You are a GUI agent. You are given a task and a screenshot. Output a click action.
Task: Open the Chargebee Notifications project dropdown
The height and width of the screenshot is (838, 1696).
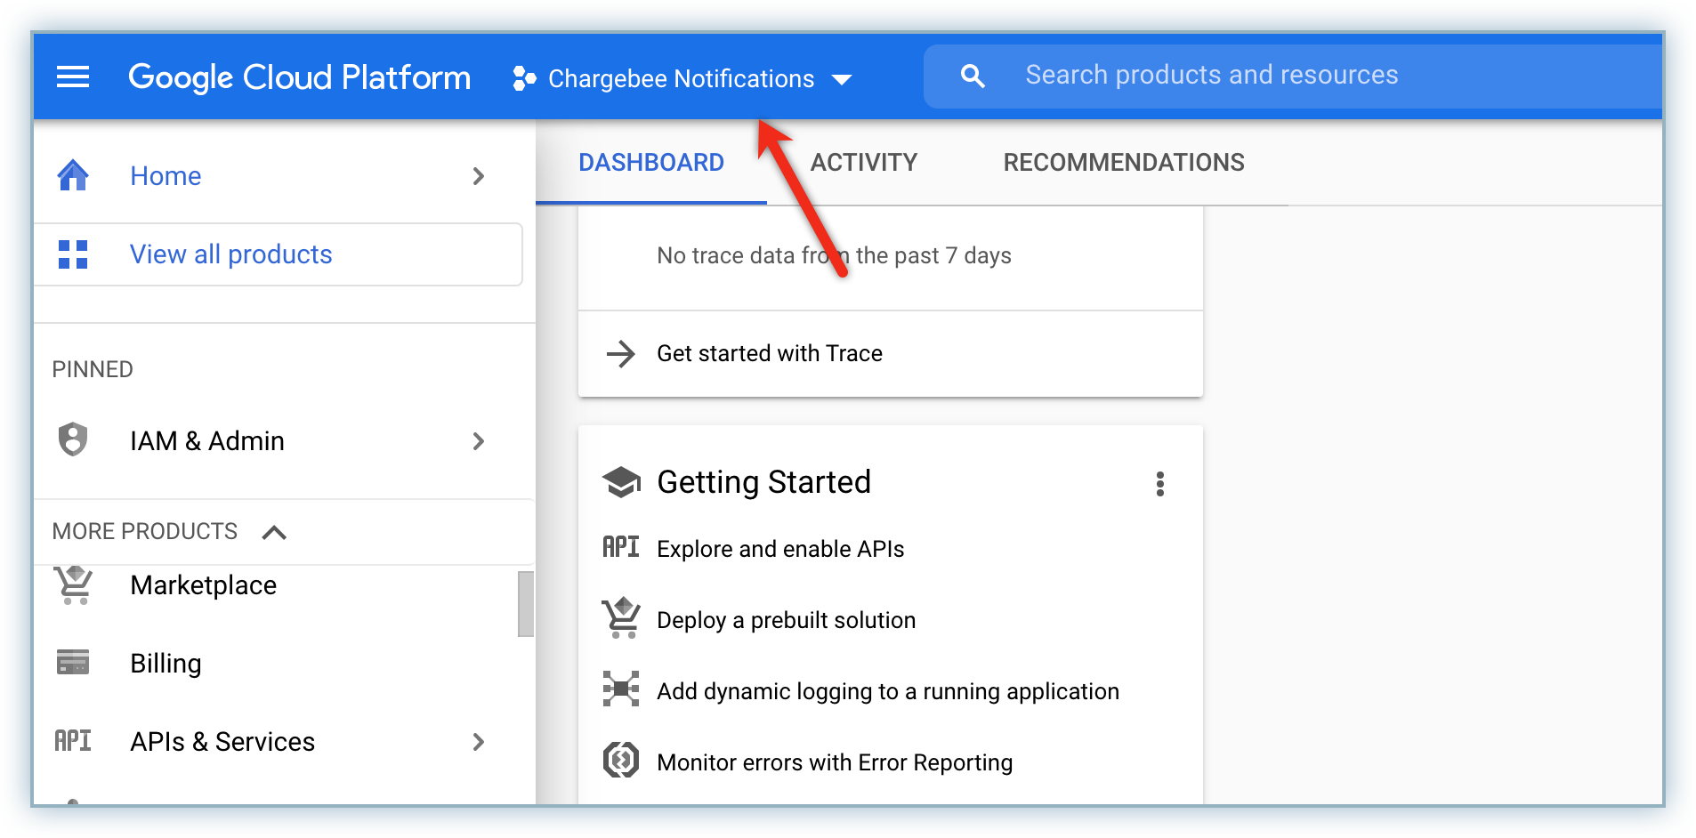(682, 78)
